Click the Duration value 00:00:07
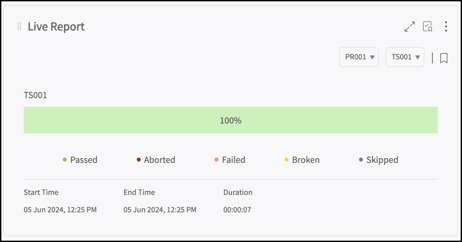This screenshot has height=242, width=462. point(237,210)
